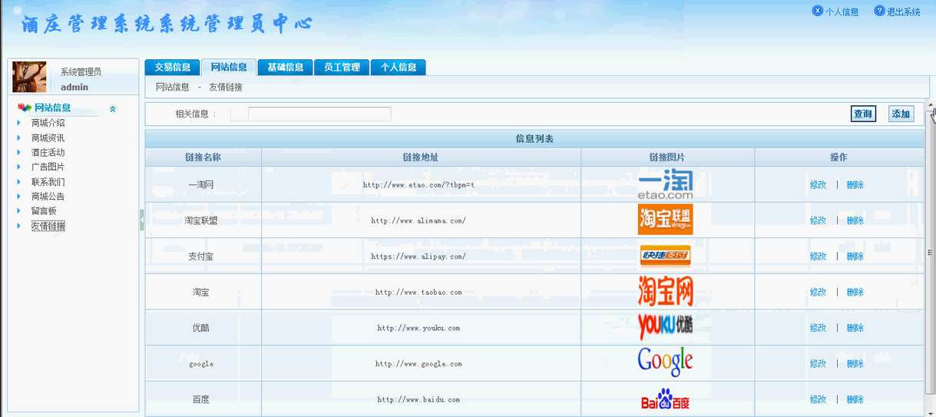Click arrow bullet beside 商城介绍
Image resolution: width=936 pixels, height=417 pixels.
(x=19, y=123)
